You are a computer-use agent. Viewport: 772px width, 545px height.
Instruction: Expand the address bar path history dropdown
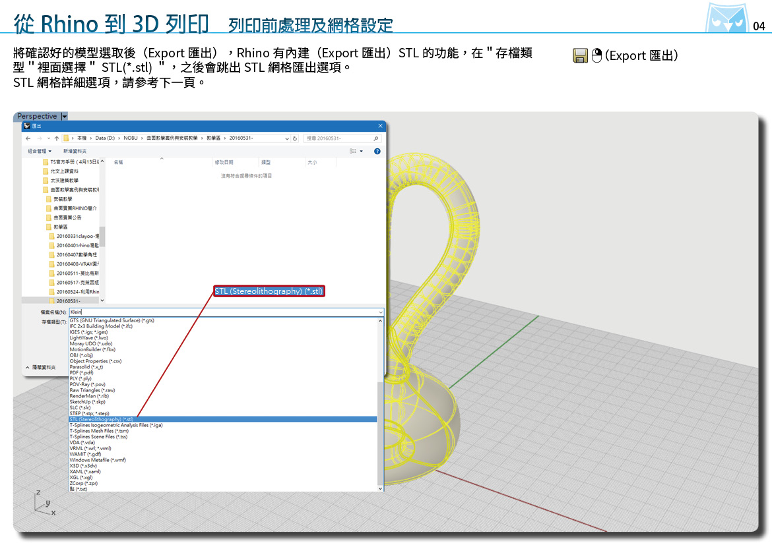coord(286,138)
